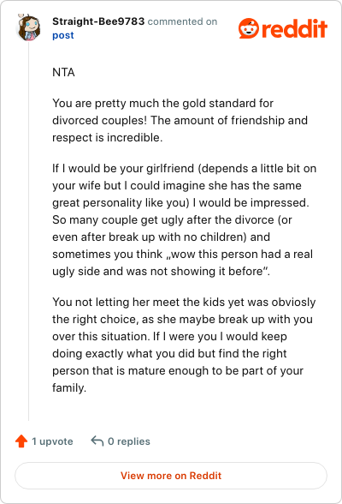Viewport: 342px width, 504px height.
Task: Follow the blue "post" link
Action: [x=63, y=35]
